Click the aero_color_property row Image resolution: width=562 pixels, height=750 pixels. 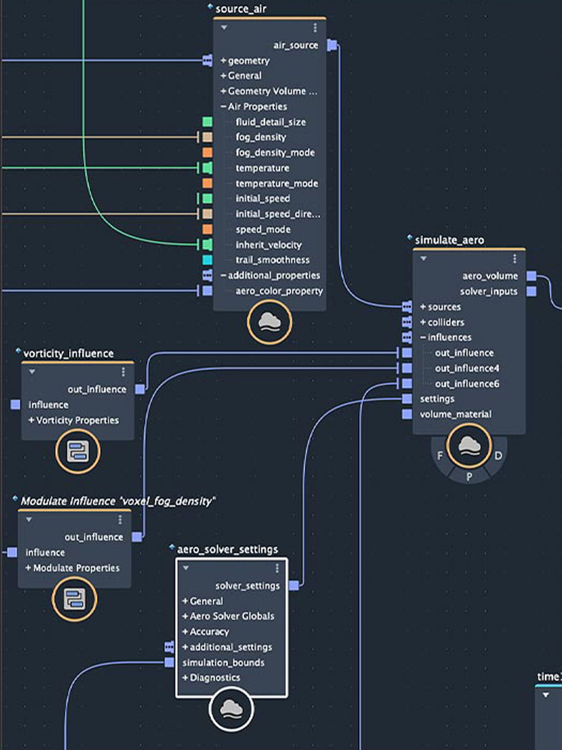coord(270,291)
